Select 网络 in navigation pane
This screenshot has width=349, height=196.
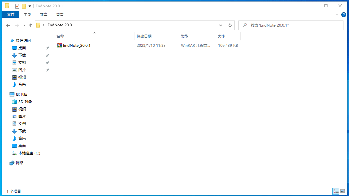point(20,163)
